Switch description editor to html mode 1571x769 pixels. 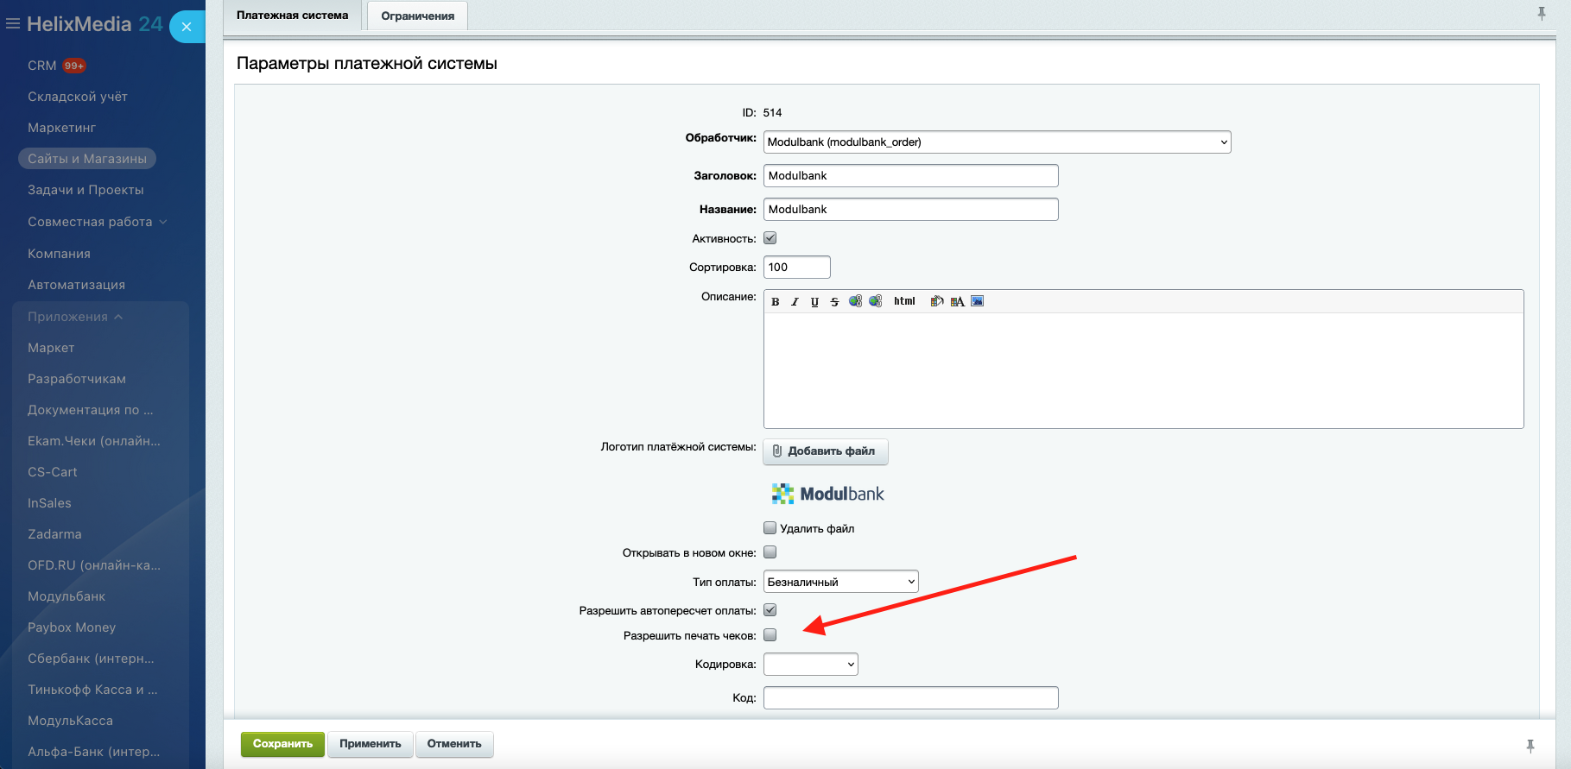click(x=904, y=301)
